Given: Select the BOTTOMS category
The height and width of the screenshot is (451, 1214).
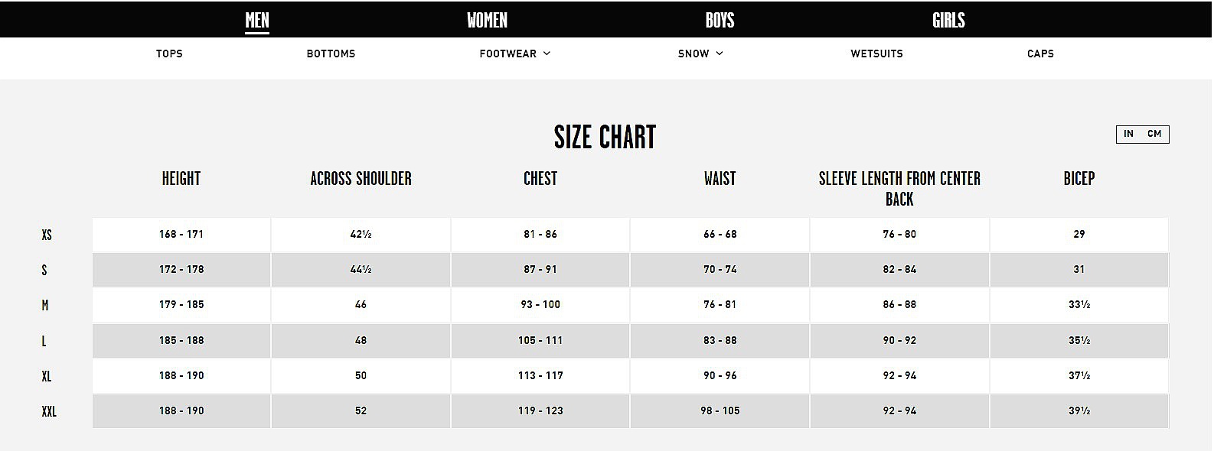Looking at the screenshot, I should click(x=331, y=54).
